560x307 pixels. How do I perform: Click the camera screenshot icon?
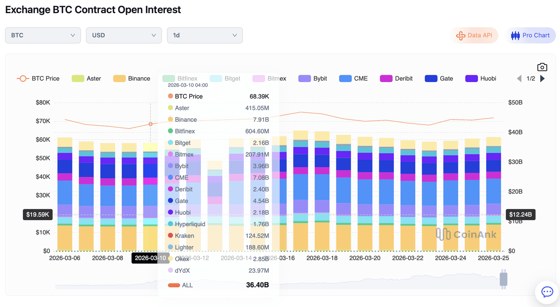click(542, 67)
